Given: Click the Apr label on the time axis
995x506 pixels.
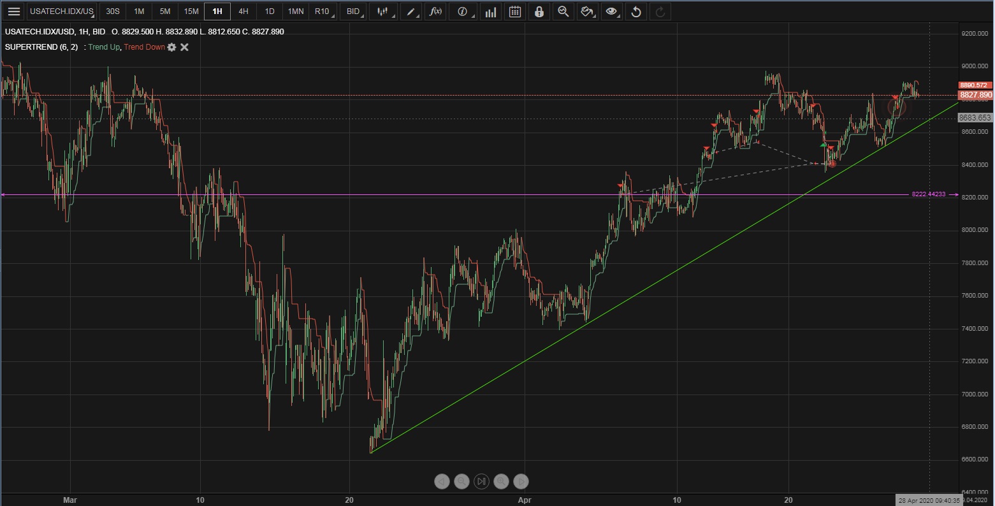Looking at the screenshot, I should 525,500.
